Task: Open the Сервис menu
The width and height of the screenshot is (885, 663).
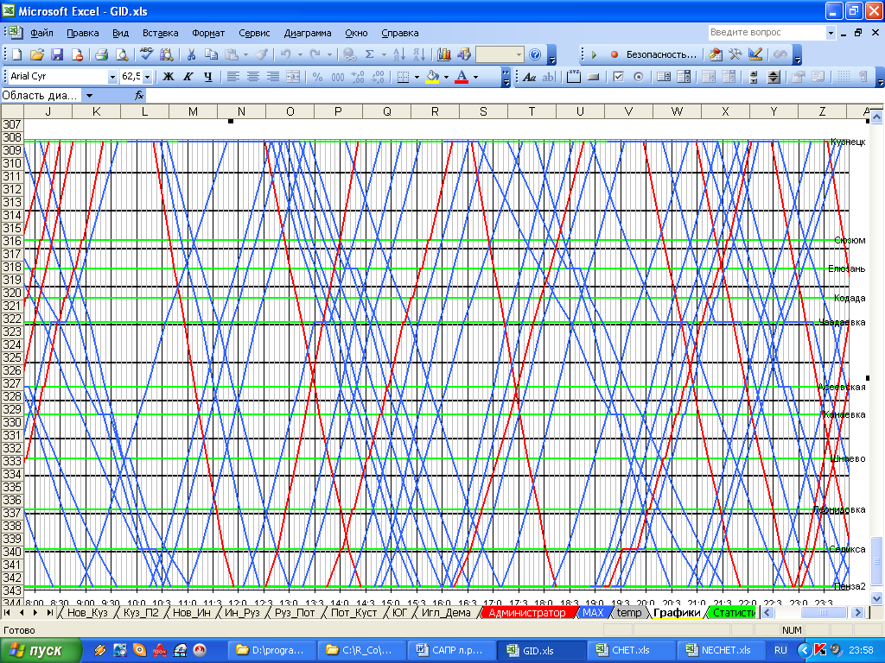Action: [x=254, y=34]
